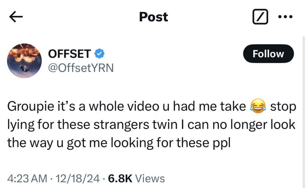Click the 4:23 AM timestamp
This screenshot has height=188, width=307.
pyautogui.click(x=27, y=178)
